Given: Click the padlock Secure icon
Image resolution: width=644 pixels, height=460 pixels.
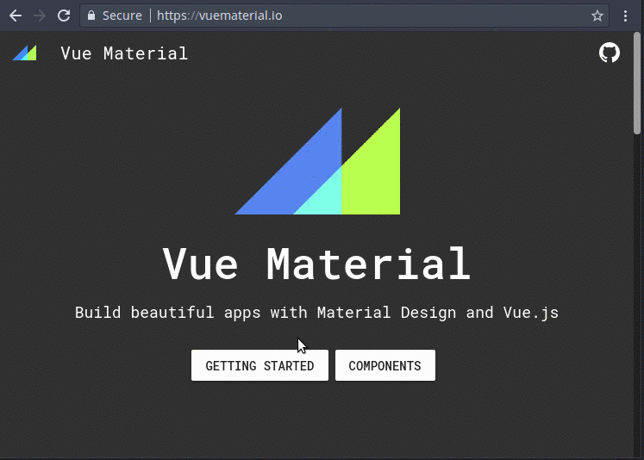Looking at the screenshot, I should (91, 16).
